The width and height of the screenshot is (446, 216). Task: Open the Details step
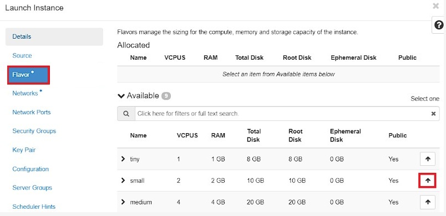click(x=54, y=36)
